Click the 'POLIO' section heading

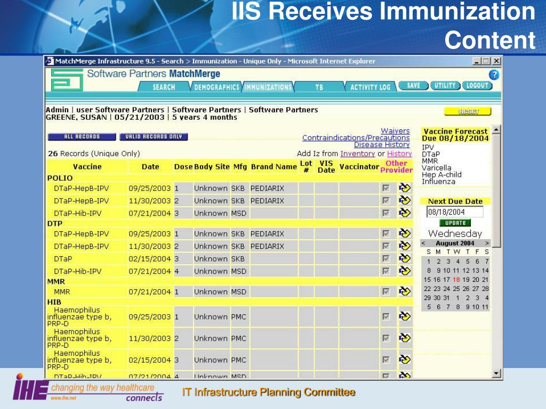point(60,178)
